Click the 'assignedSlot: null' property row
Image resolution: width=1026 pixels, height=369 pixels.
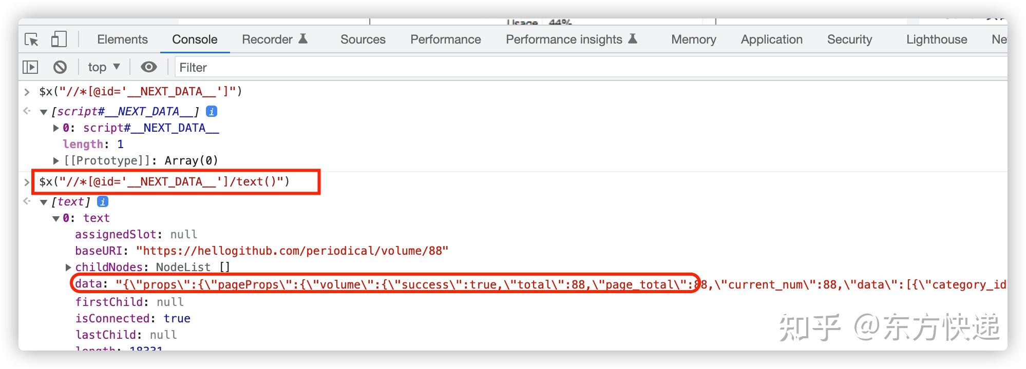136,234
